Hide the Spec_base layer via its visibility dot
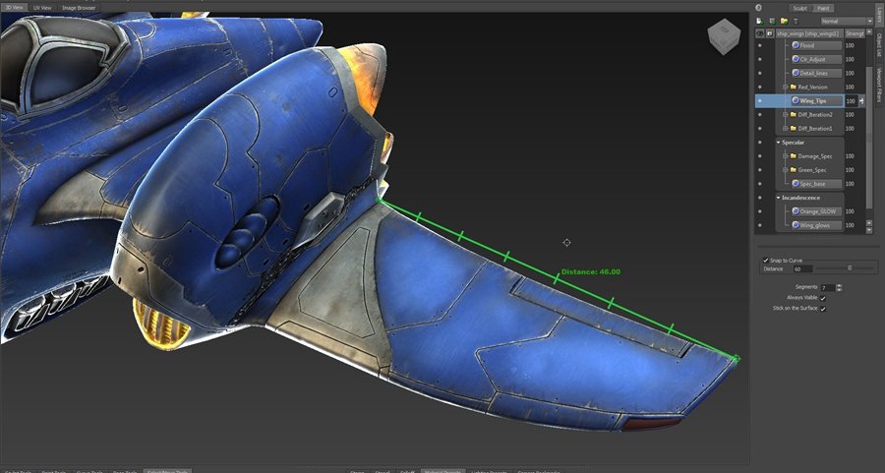885x473 pixels. (760, 184)
